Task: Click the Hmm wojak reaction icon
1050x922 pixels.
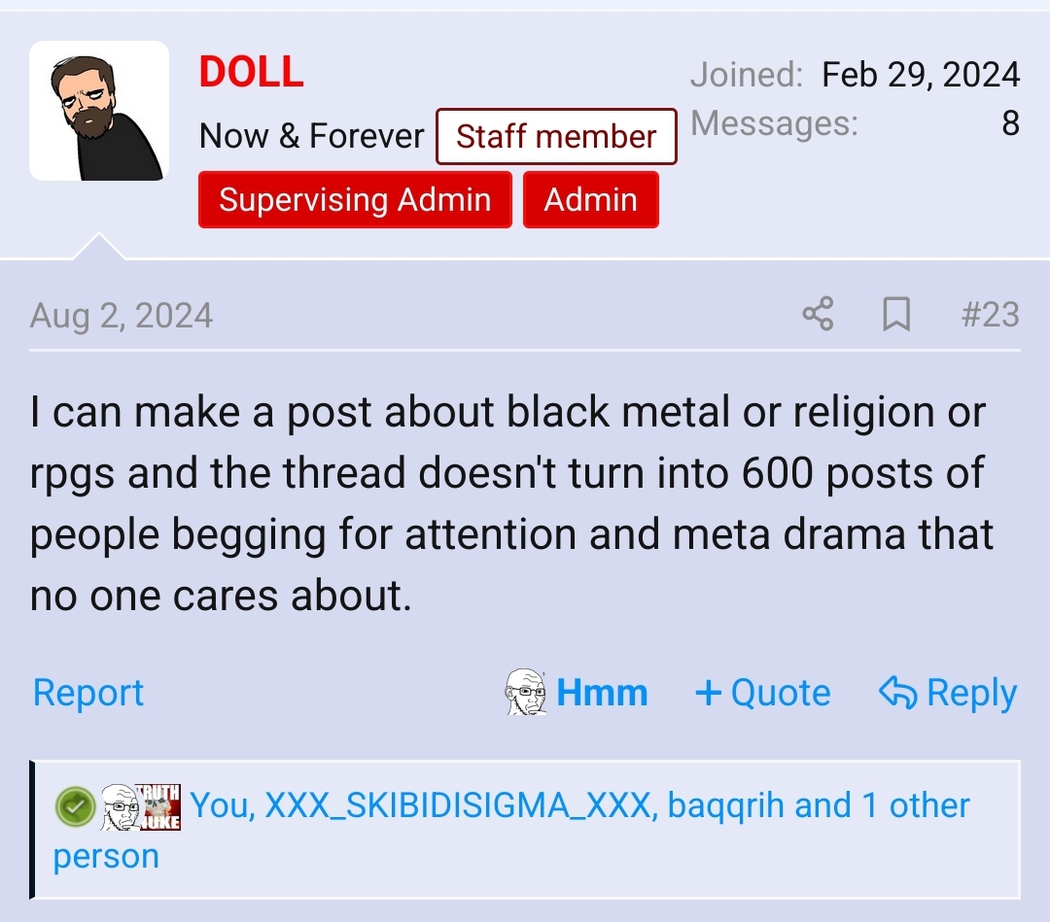Action: tap(526, 692)
